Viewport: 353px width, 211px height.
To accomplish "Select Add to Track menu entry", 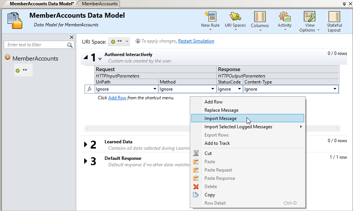I will click(217, 143).
